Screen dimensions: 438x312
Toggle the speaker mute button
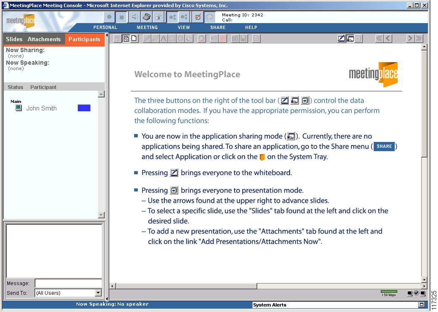(135, 17)
